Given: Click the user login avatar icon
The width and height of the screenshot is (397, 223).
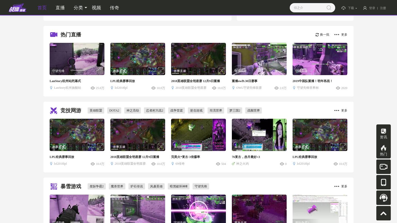Looking at the screenshot, I should click(x=365, y=8).
